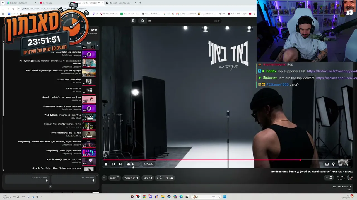
Task: Search with voice microphone icon
Action: [133, 21]
